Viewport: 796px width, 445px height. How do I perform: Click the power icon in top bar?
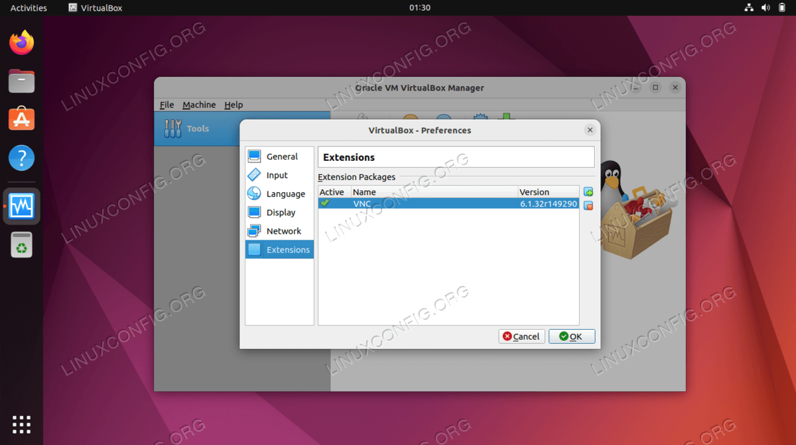[781, 8]
